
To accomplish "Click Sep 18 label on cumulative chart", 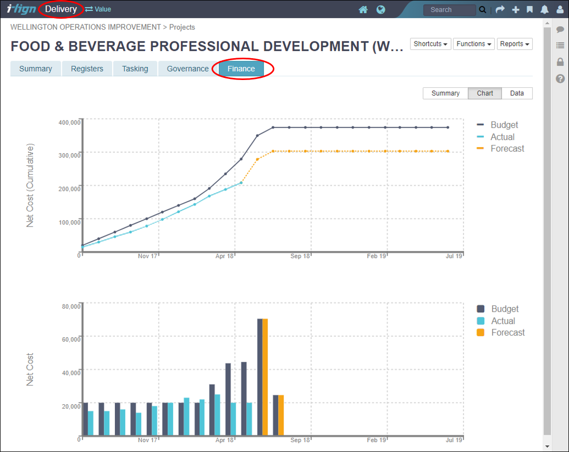I will 300,256.
